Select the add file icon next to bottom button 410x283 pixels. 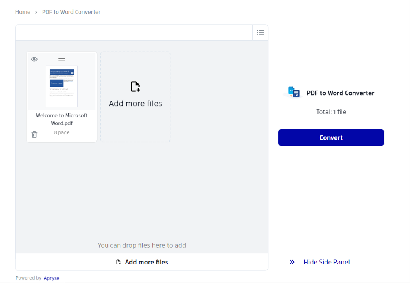coord(118,262)
